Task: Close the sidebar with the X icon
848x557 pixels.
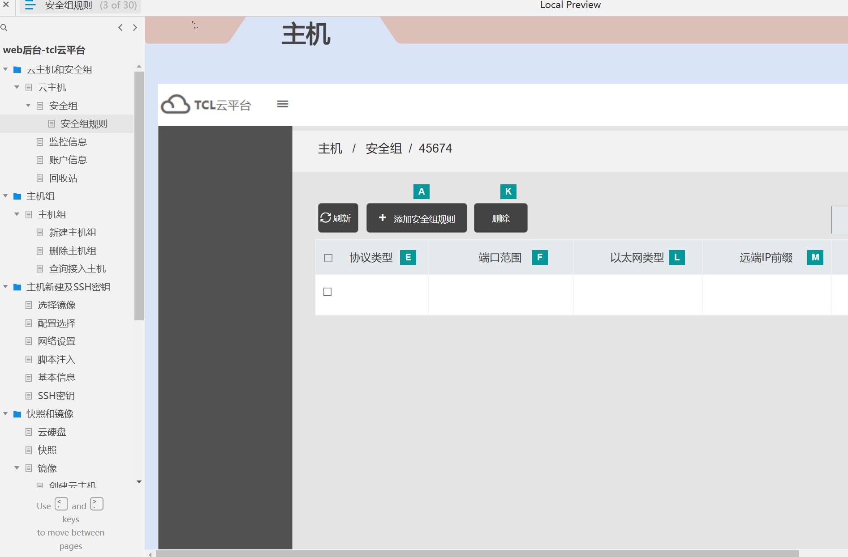Action: click(x=6, y=4)
